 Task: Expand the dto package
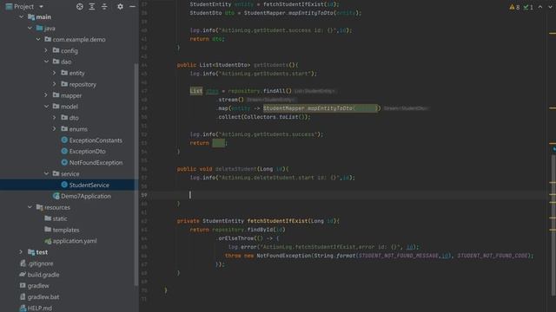tap(54, 118)
